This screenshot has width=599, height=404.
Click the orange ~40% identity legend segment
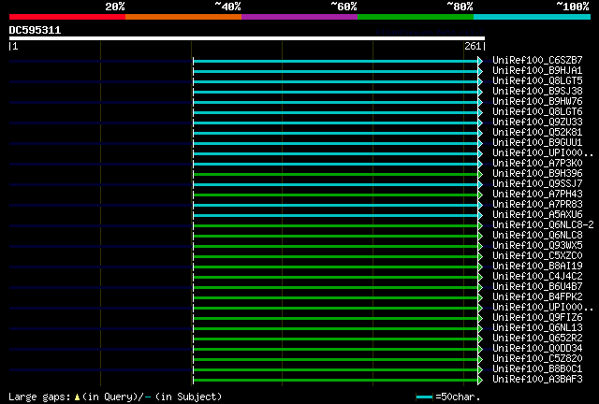(x=183, y=17)
